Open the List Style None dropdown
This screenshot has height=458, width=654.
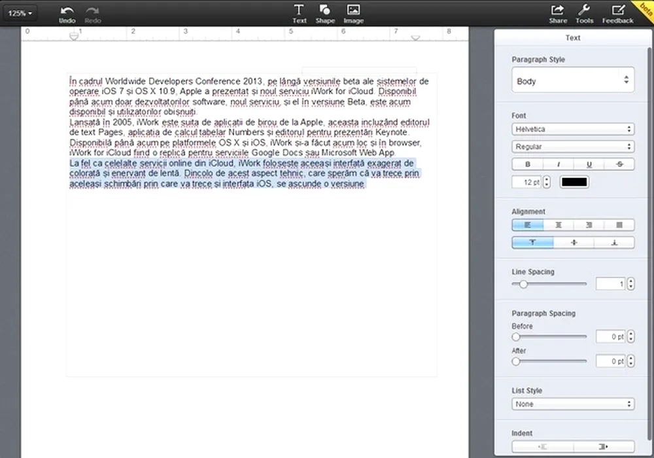[x=573, y=404]
